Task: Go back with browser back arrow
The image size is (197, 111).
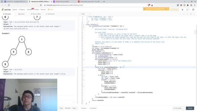Action: point(2,5)
